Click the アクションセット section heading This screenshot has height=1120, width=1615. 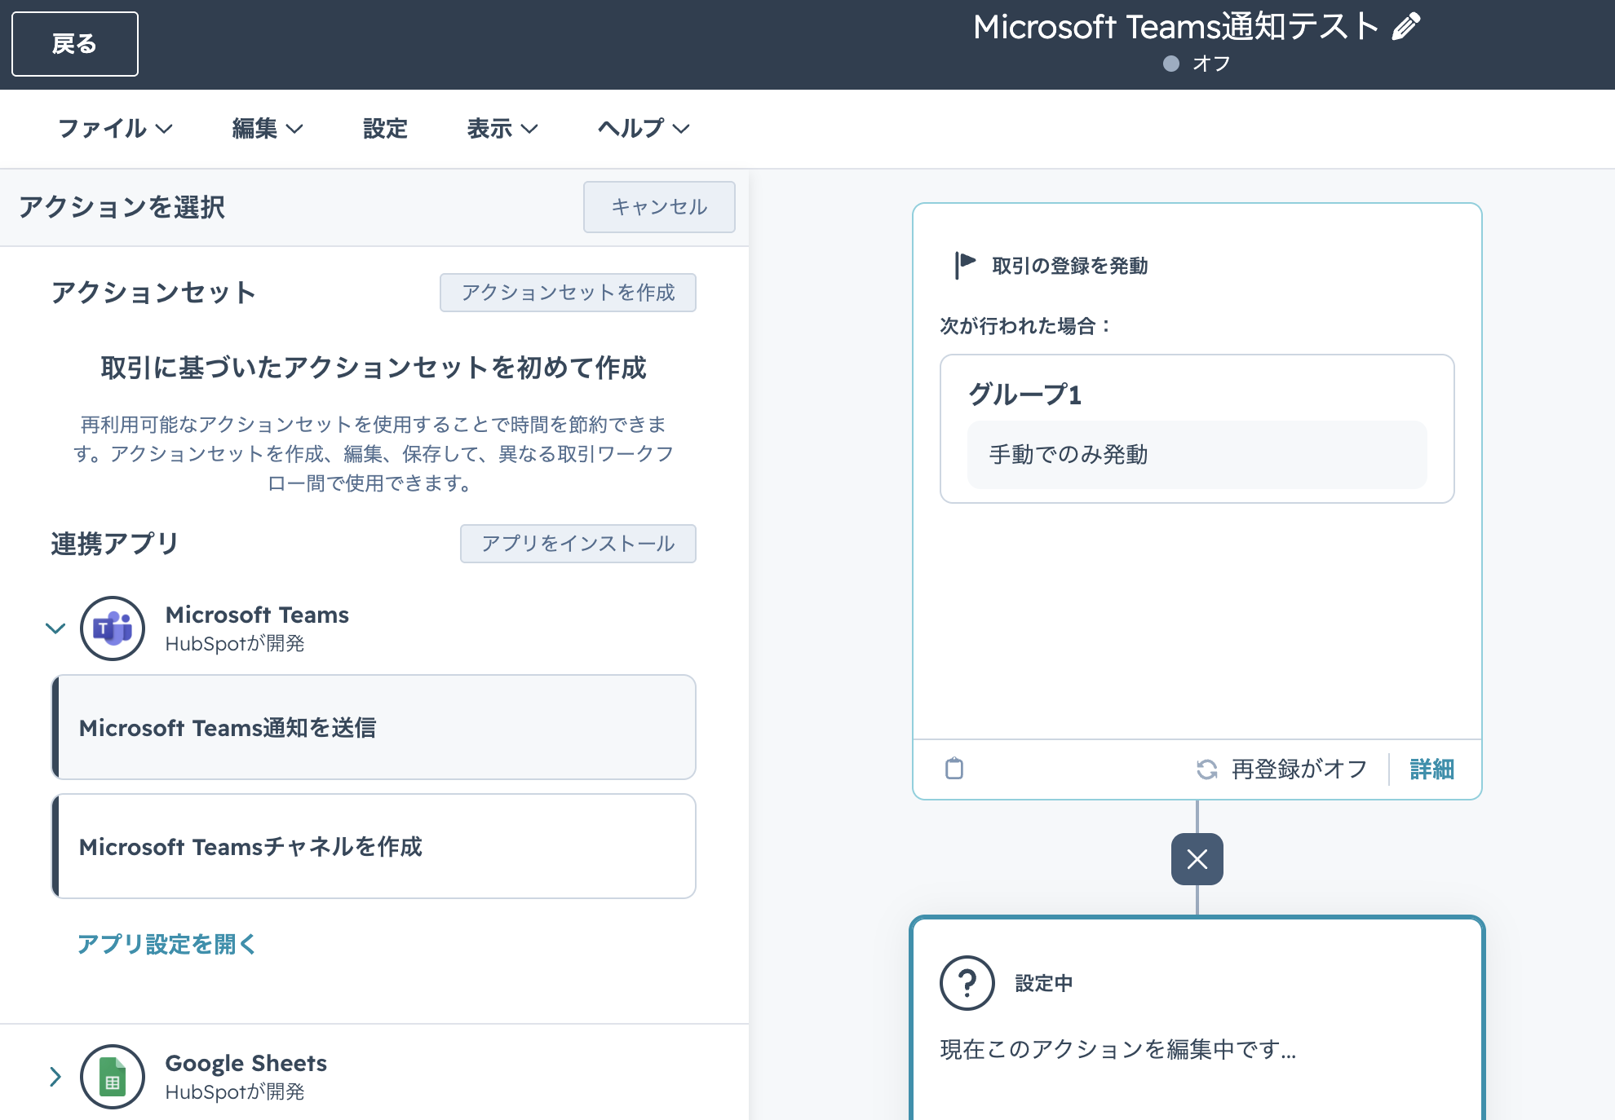click(x=154, y=293)
